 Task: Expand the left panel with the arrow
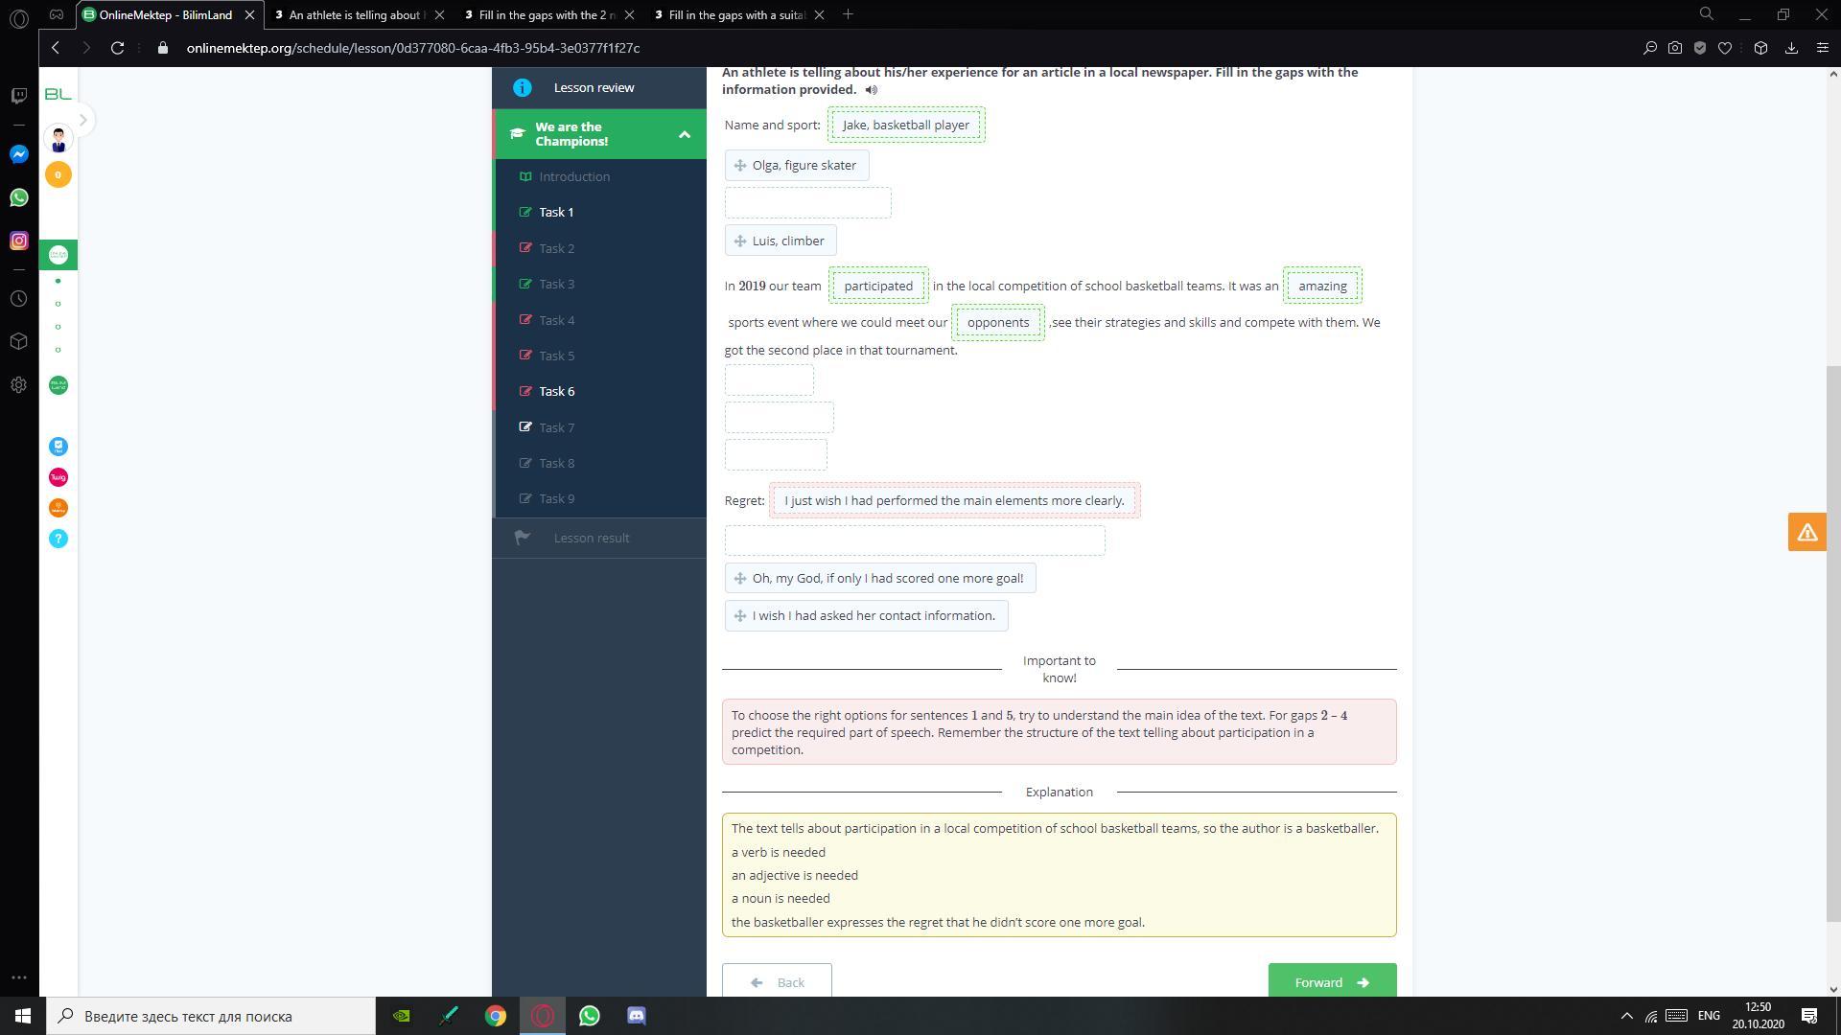click(83, 121)
